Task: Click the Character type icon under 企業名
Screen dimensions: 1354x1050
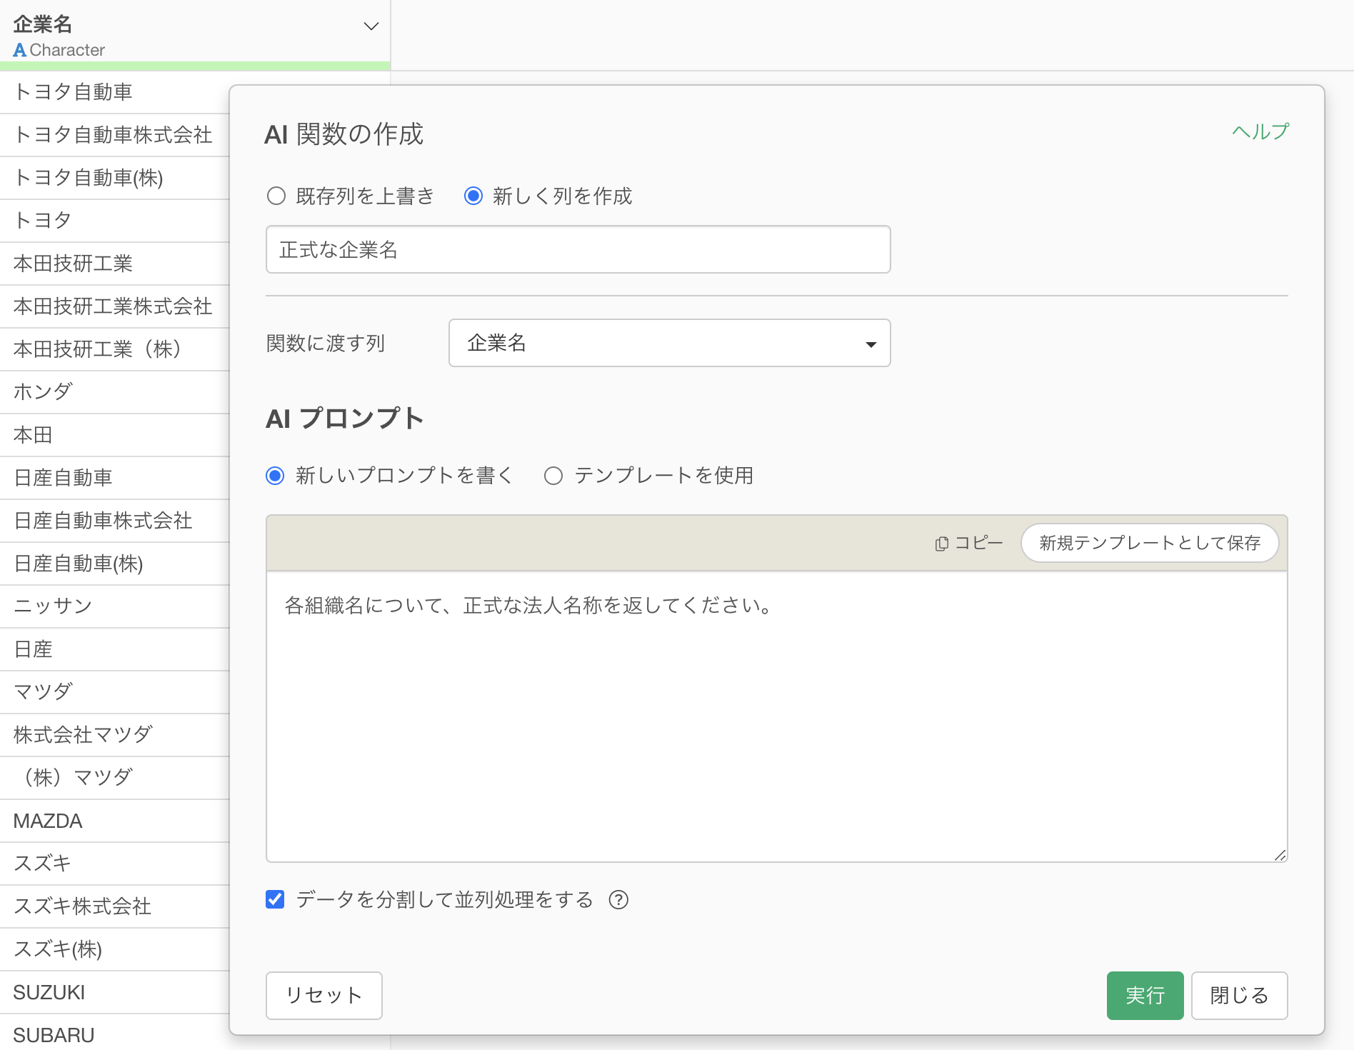Action: click(x=19, y=50)
